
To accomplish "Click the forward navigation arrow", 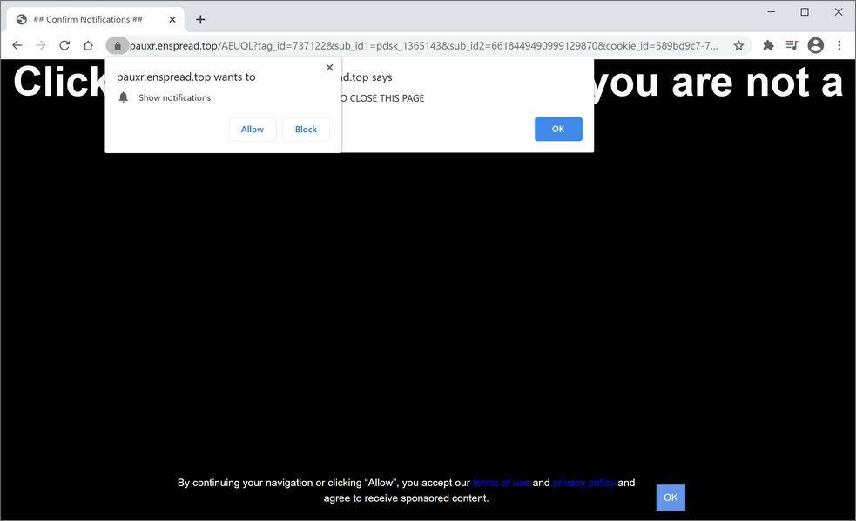I will tap(40, 45).
